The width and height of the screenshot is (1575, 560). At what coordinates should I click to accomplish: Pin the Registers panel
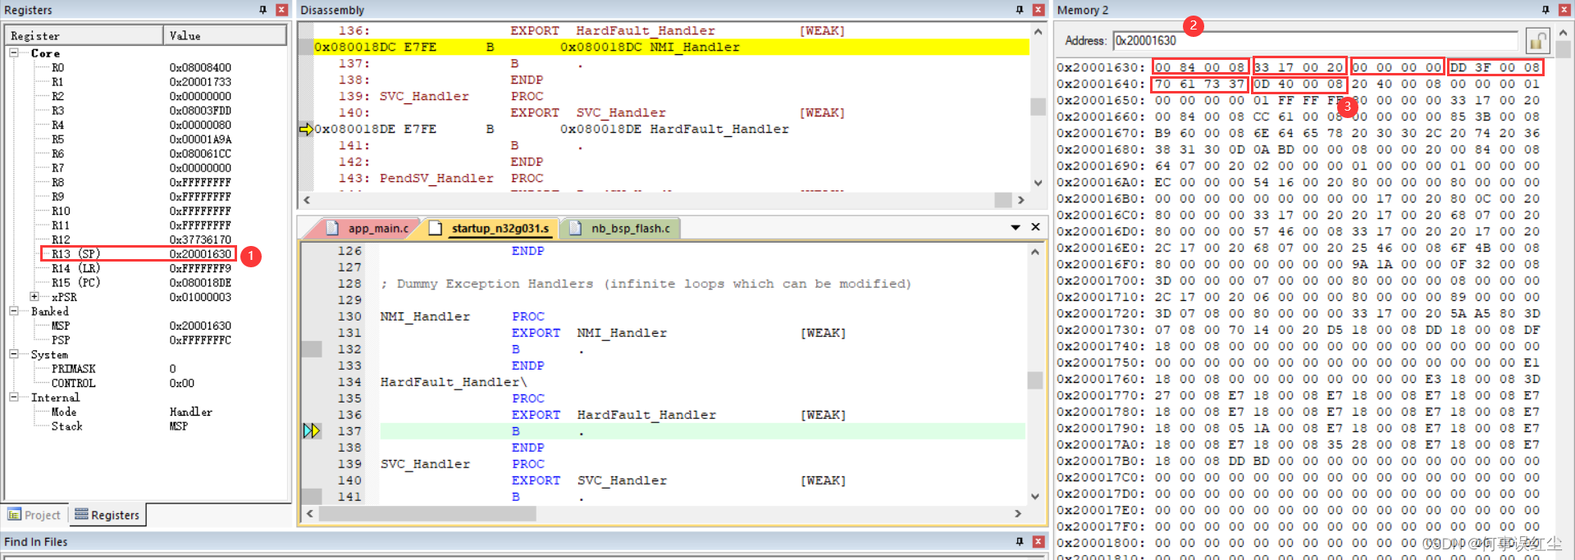263,10
